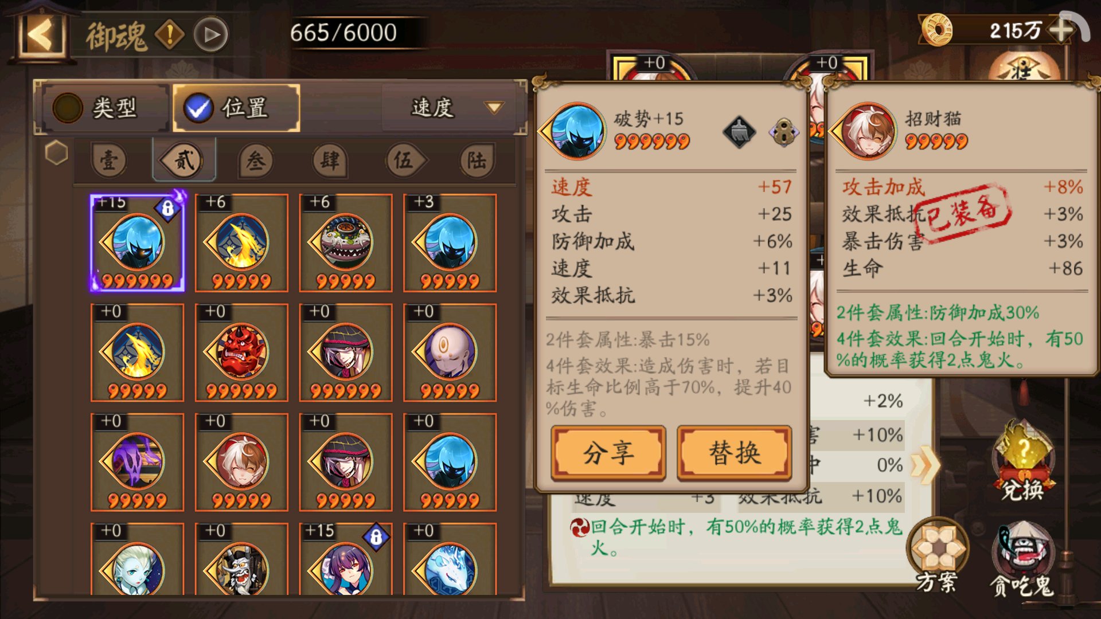This screenshot has height=619, width=1101.
Task: Expand the side panel with golden chevron arrows
Action: point(924,464)
